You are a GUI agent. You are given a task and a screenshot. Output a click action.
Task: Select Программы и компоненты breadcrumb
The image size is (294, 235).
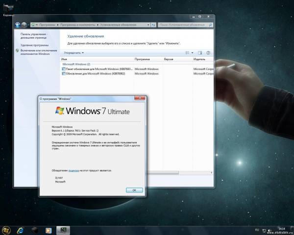[x=77, y=25]
